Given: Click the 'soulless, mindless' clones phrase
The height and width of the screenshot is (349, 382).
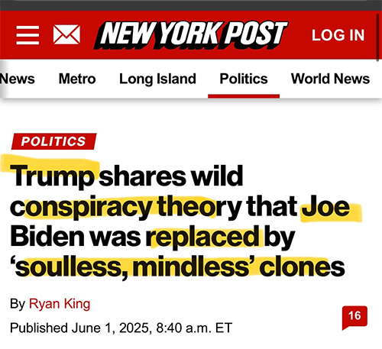Looking at the screenshot, I should pos(177,267).
